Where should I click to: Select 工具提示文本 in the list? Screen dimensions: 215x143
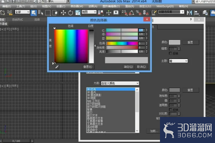[111, 124]
